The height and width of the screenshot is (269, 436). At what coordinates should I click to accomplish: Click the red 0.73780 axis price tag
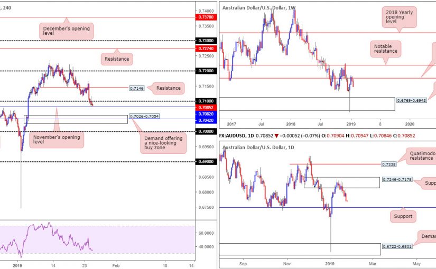205,17
